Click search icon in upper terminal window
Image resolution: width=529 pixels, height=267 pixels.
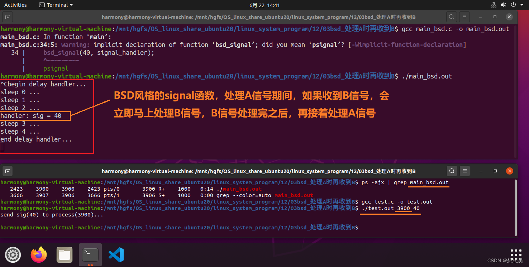pyautogui.click(x=452, y=17)
